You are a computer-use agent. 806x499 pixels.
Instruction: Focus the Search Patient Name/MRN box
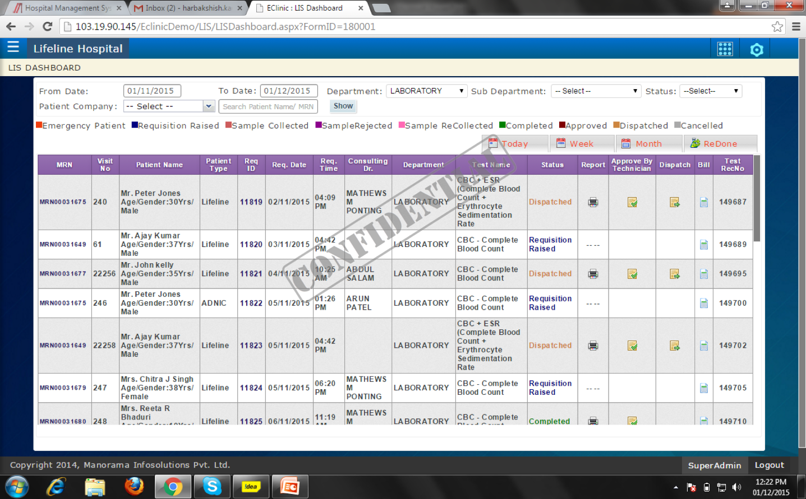coord(268,106)
